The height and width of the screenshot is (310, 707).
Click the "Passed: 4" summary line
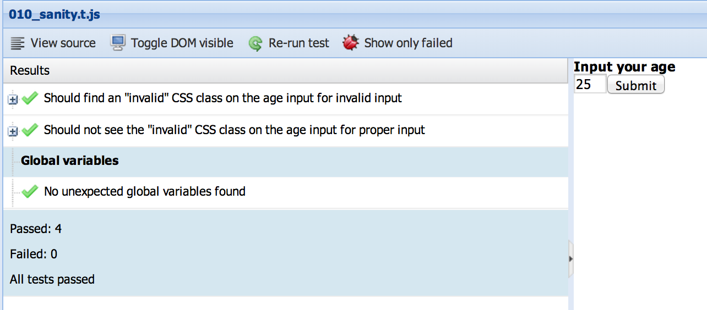point(36,229)
